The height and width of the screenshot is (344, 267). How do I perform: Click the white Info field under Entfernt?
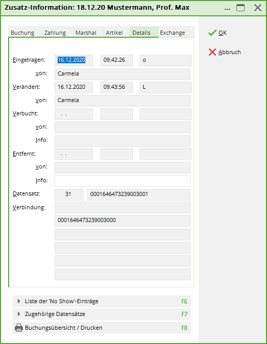(122, 181)
